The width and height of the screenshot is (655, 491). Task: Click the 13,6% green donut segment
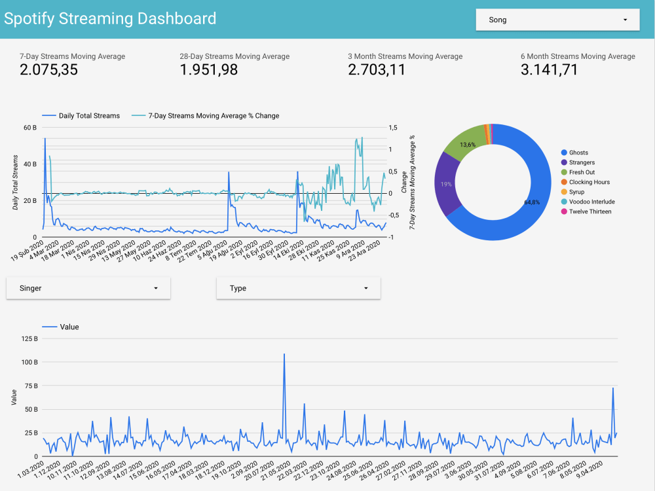(468, 145)
